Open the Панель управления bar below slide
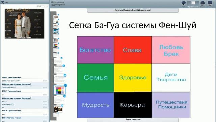 click(x=133, y=119)
